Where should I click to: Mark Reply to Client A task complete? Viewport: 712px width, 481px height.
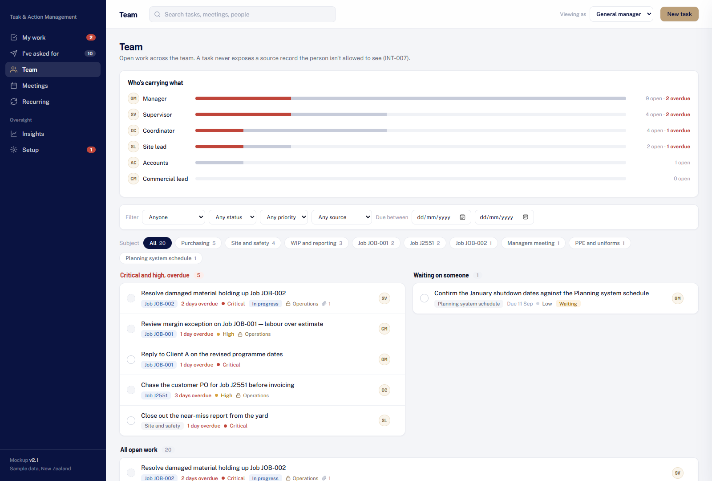(131, 359)
